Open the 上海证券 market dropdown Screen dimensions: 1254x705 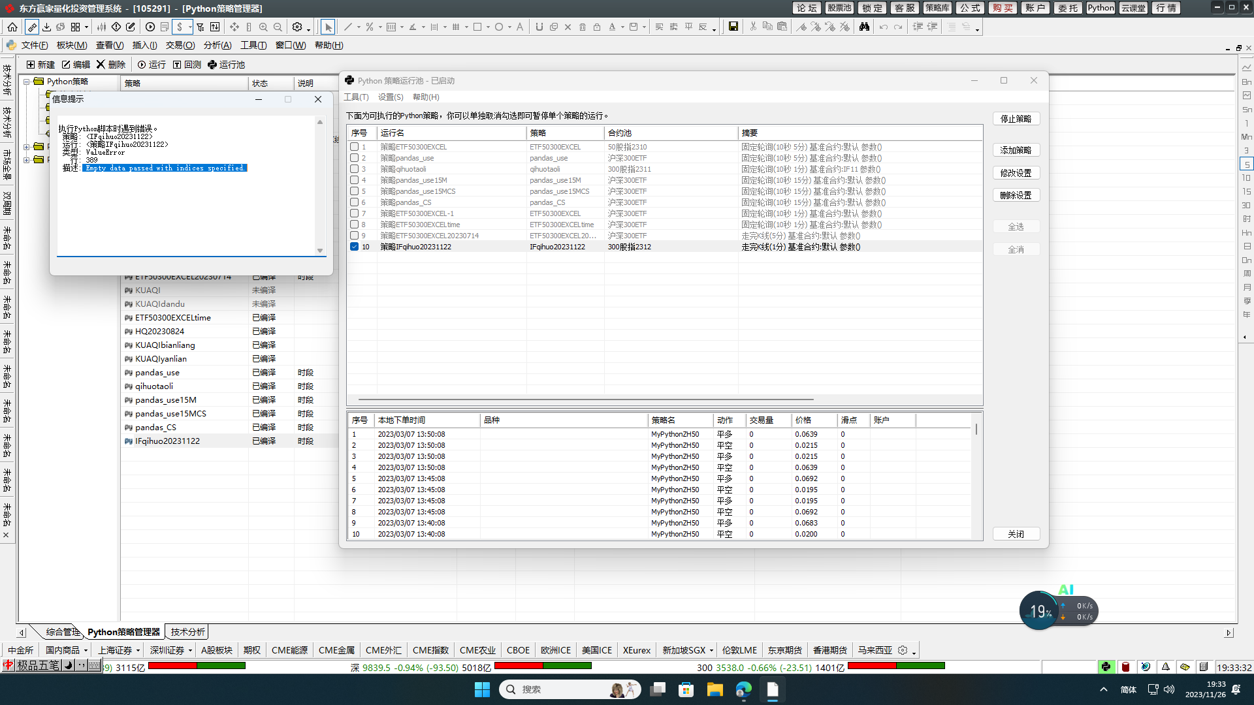138,650
